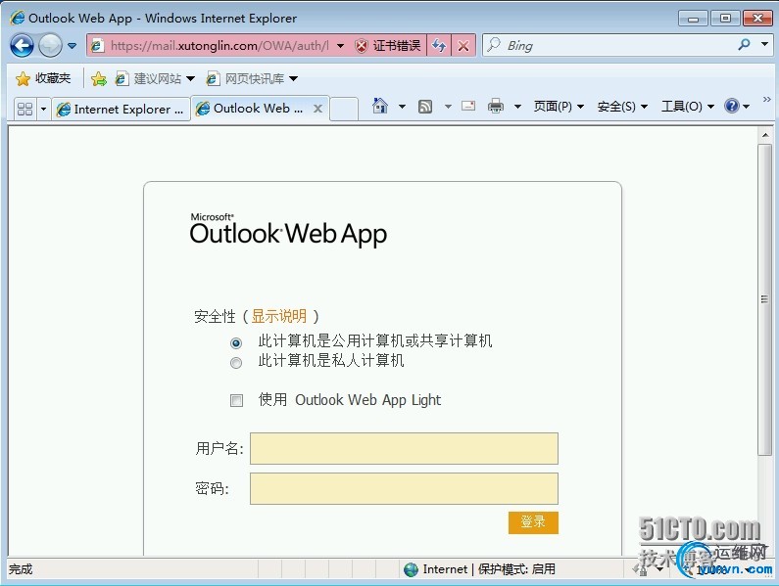Open the Favorites star button
779x586 pixels.
[43, 78]
